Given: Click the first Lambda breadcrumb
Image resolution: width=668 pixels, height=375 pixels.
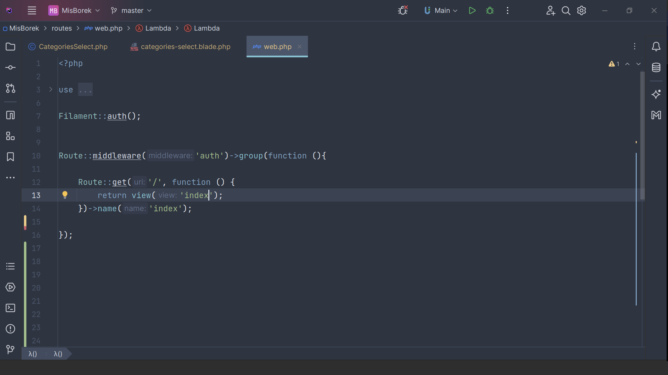Looking at the screenshot, I should coord(153,28).
